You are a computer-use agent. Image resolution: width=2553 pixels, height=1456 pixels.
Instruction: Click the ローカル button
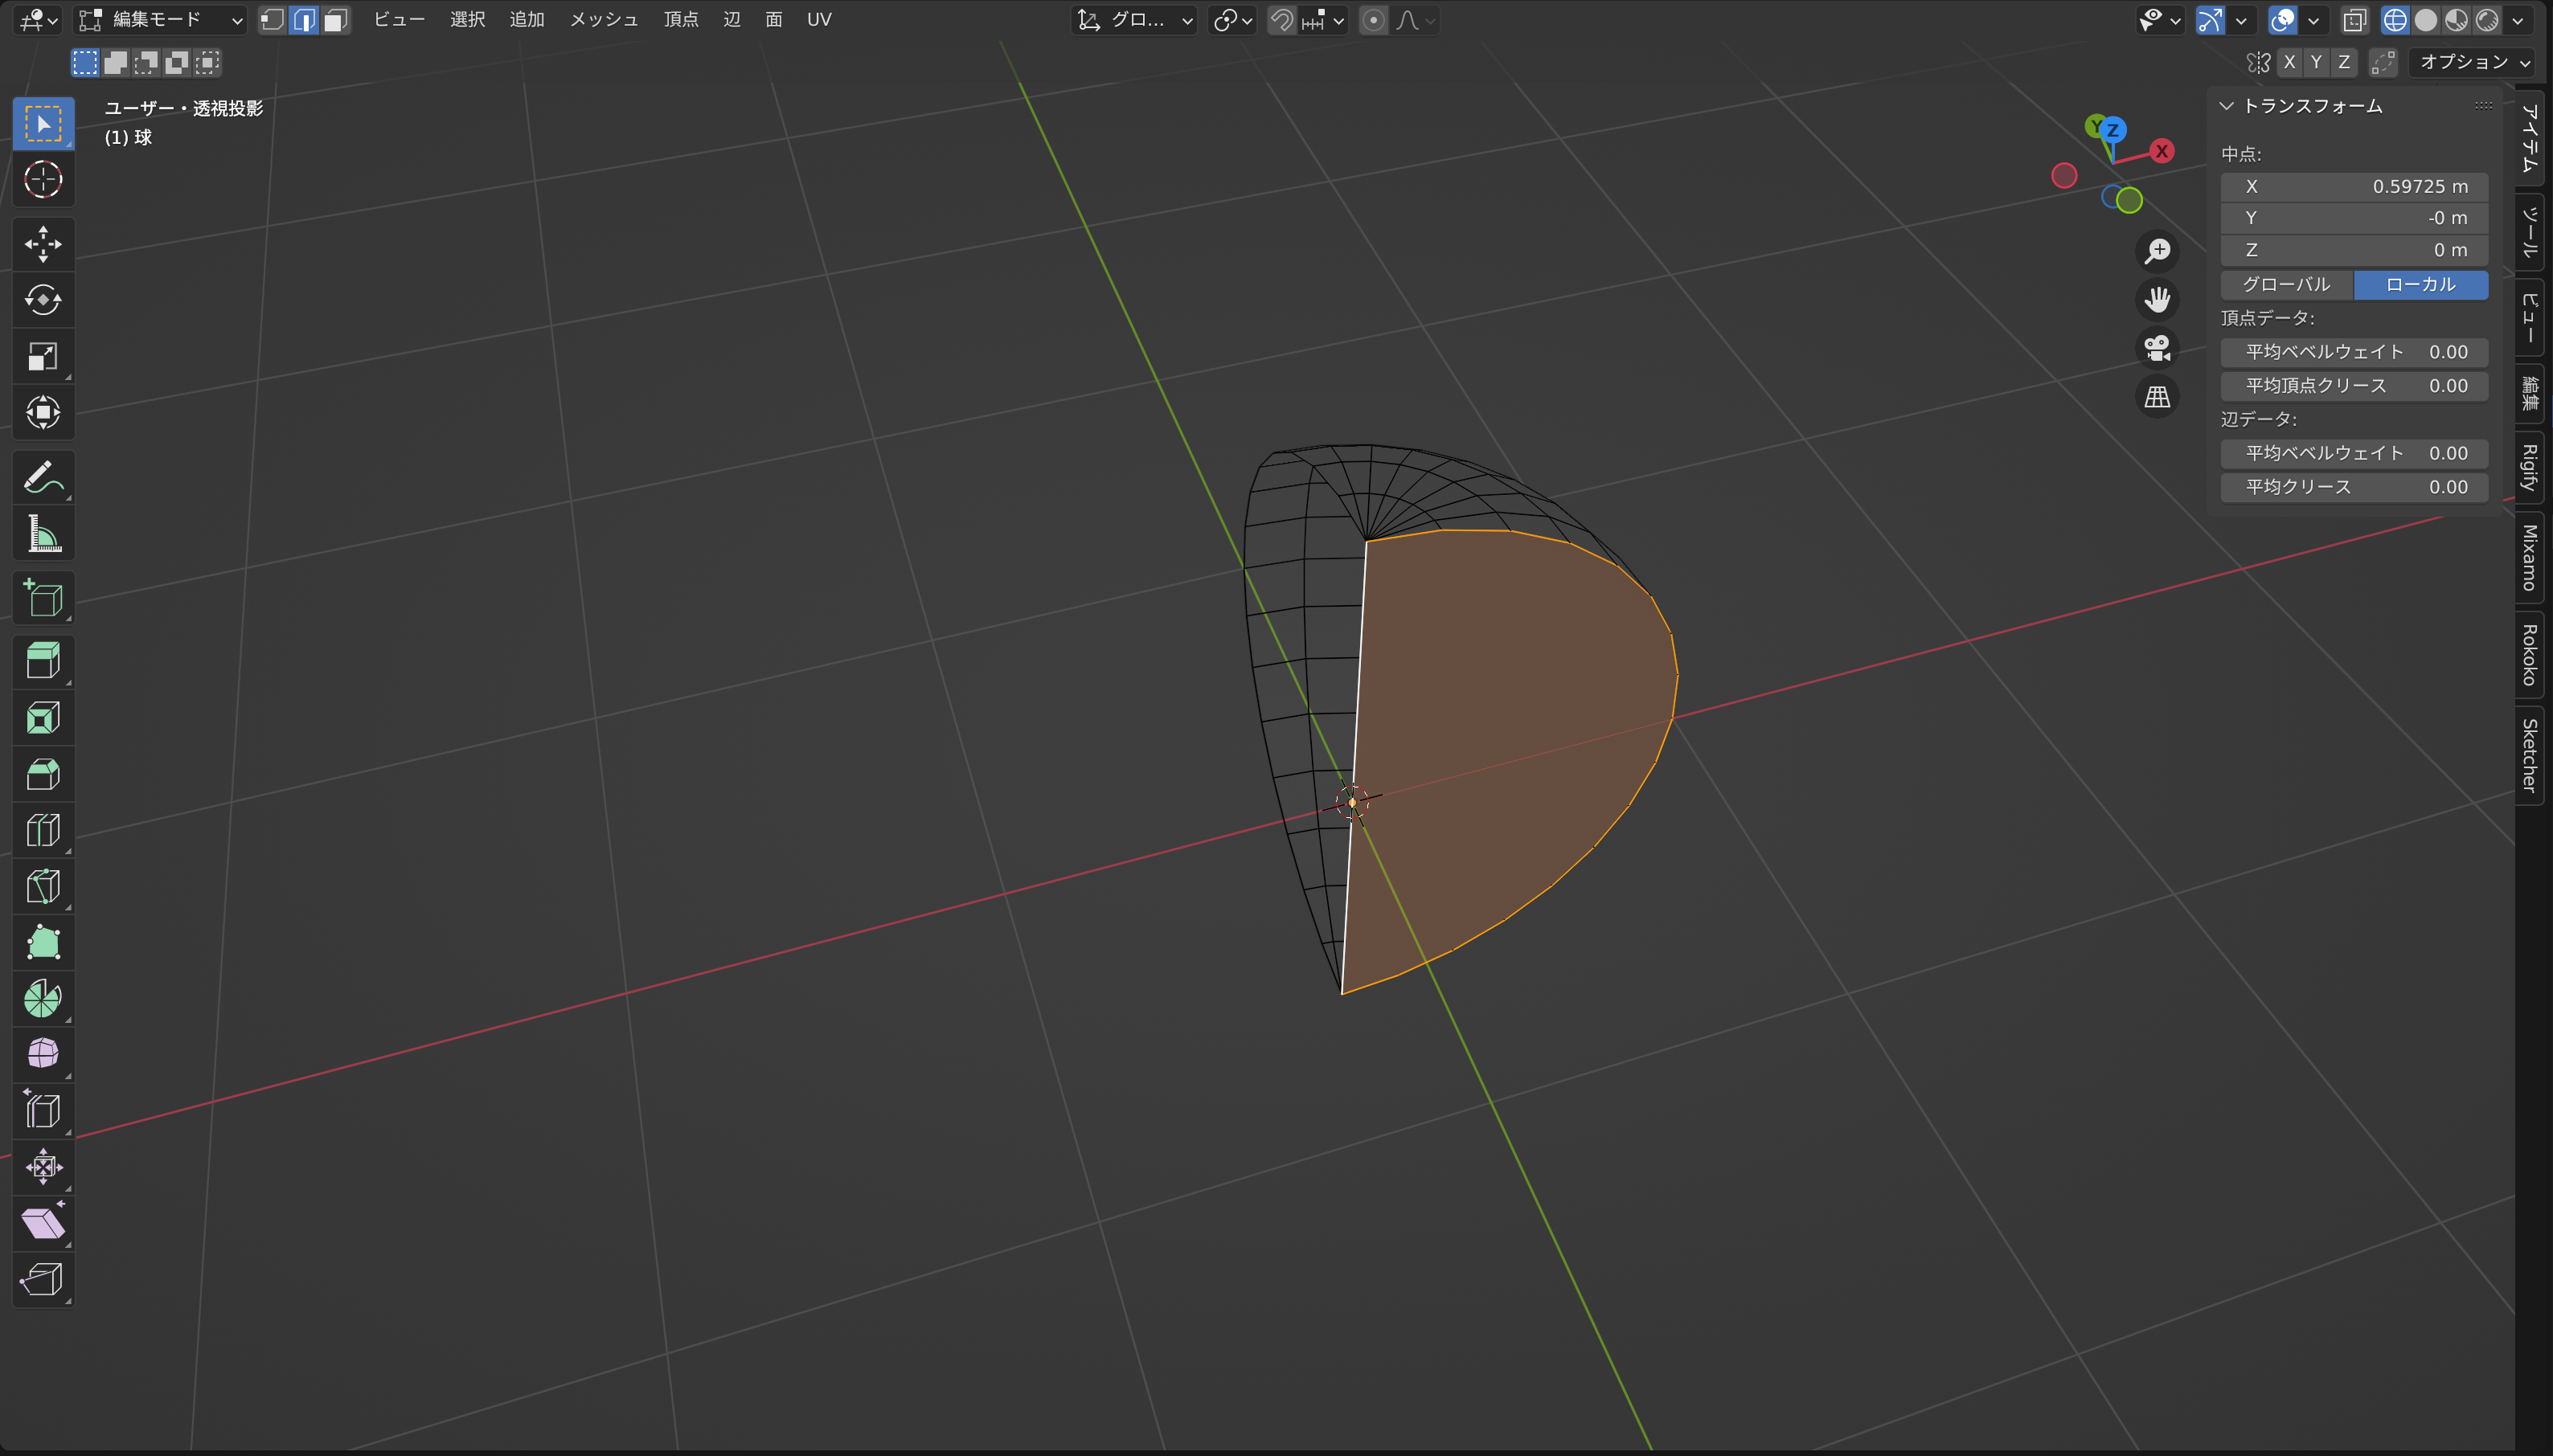tap(2421, 284)
